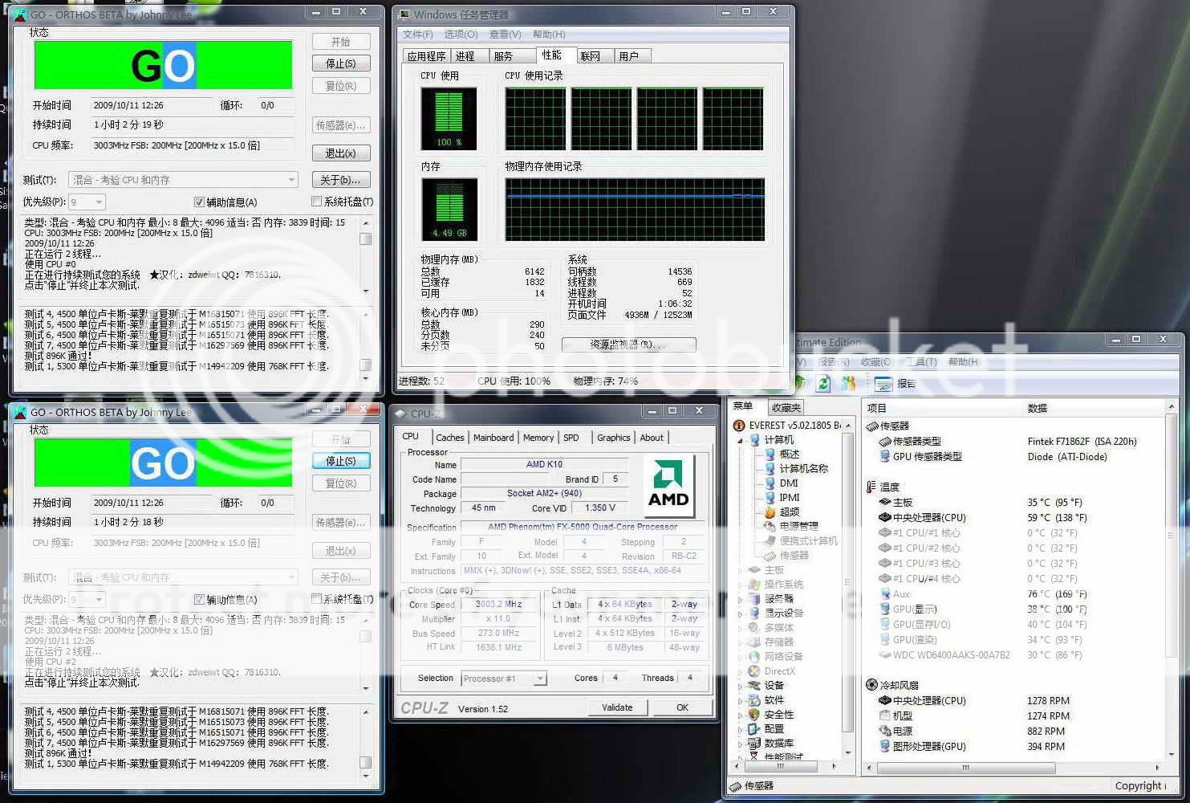Viewport: 1190px width, 803px height.
Task: Enable 系统托盘(T) checkbox in top ORTHOS window
Action: [316, 202]
